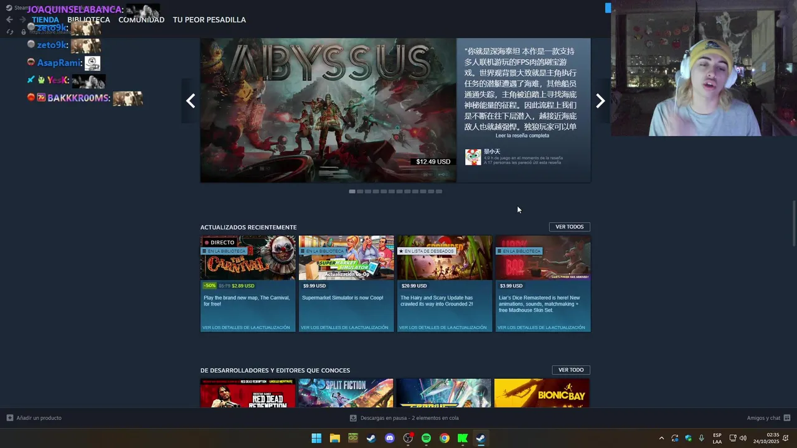Click the friends icon beside Amigos y chat
Viewport: 797px width, 448px height.
coord(787,418)
